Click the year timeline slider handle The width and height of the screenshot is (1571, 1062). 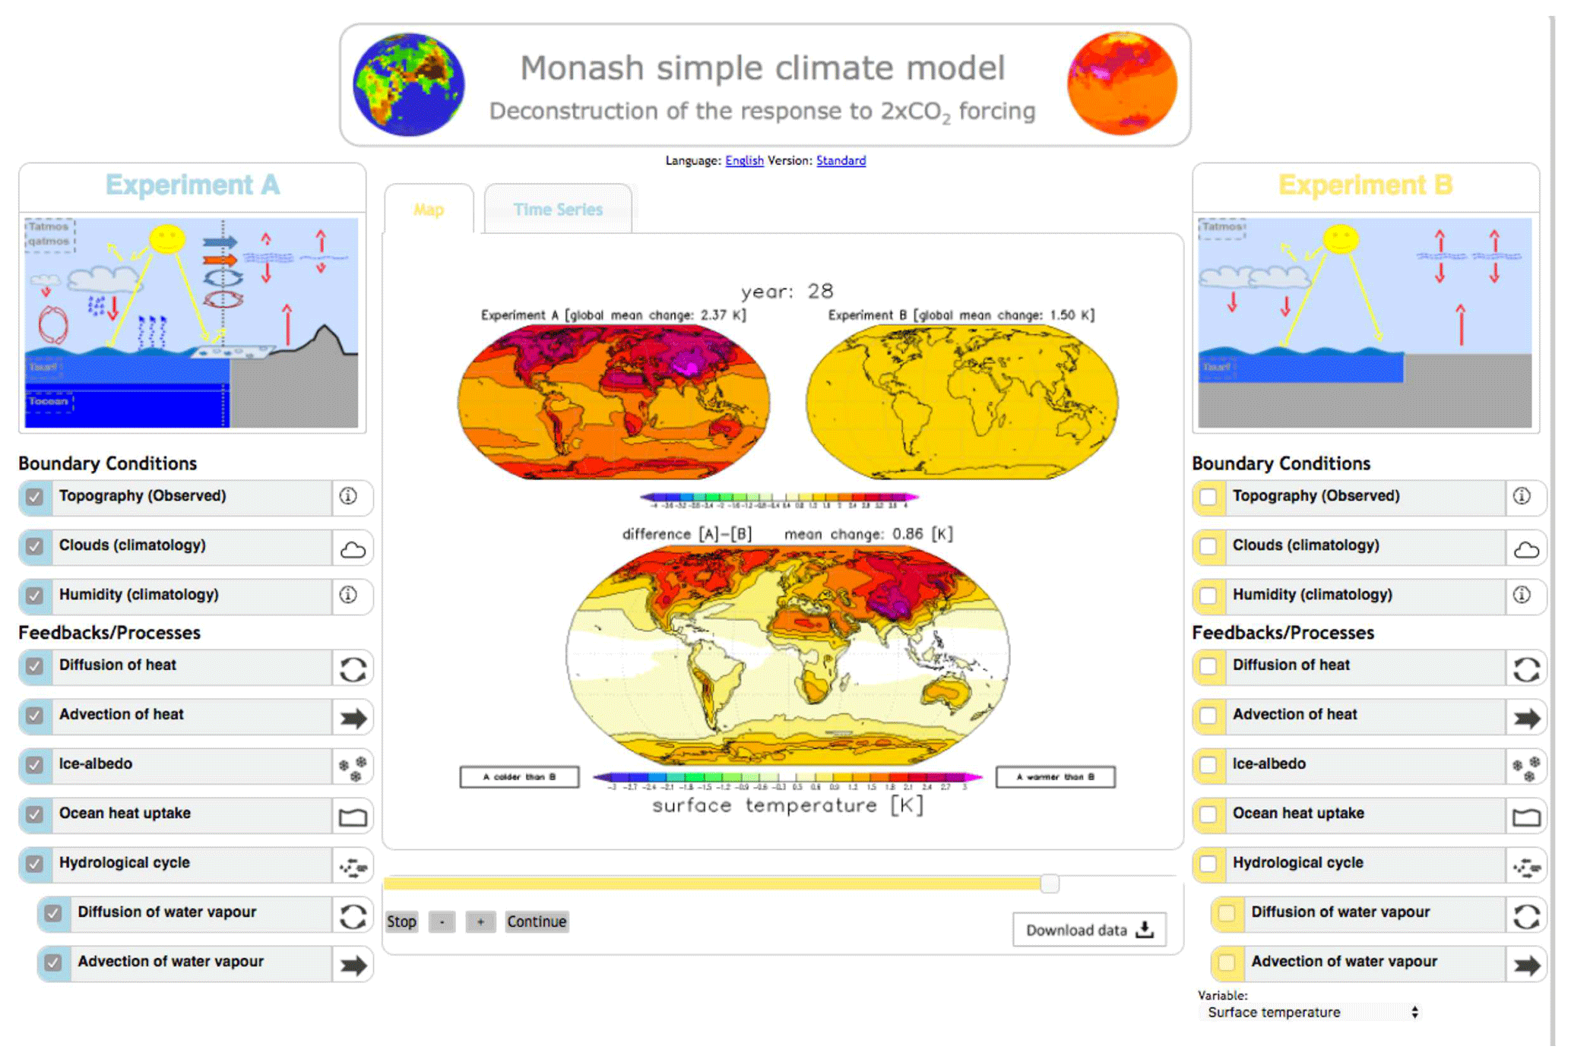1049,883
